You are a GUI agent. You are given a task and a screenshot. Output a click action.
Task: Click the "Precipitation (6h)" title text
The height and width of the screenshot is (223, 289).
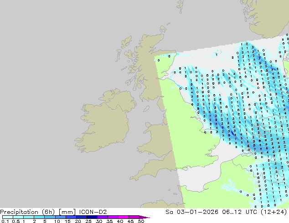(x=27, y=212)
